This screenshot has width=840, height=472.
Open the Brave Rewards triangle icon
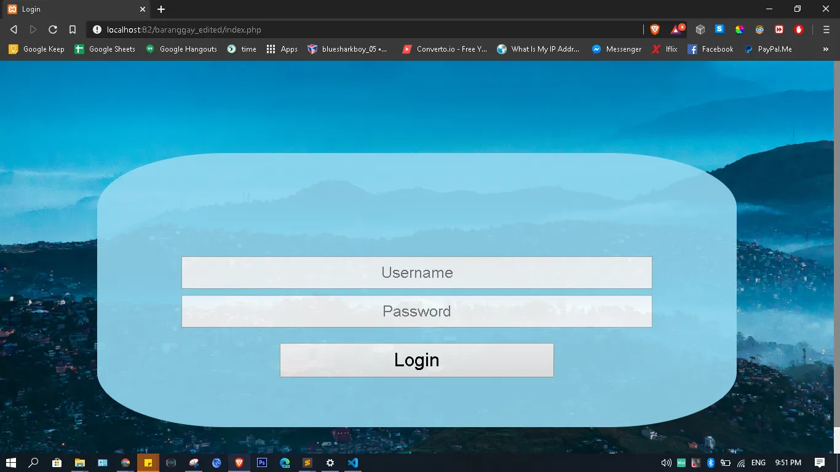coord(676,29)
